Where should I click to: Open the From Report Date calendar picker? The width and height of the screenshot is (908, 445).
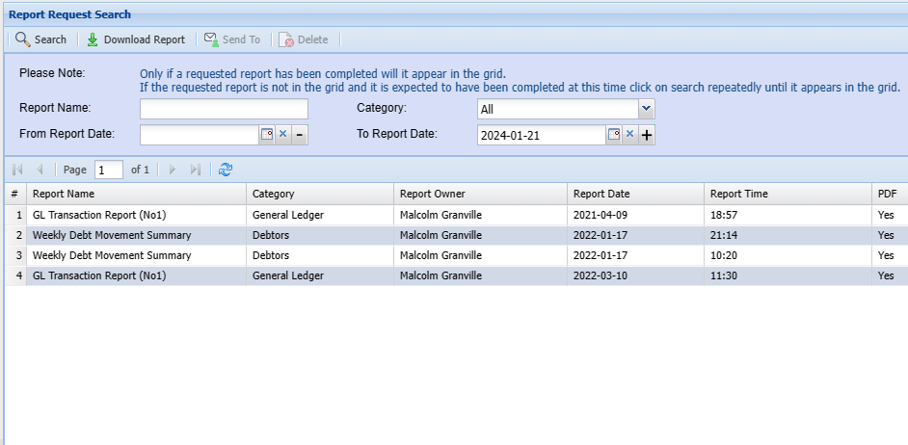tap(266, 135)
